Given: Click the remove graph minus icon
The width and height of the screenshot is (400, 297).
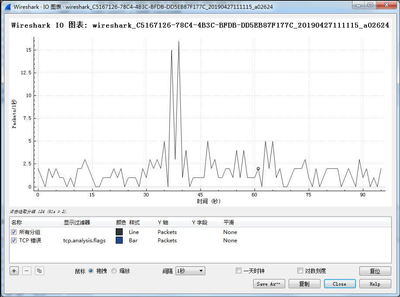Looking at the screenshot, I should click(x=27, y=271).
